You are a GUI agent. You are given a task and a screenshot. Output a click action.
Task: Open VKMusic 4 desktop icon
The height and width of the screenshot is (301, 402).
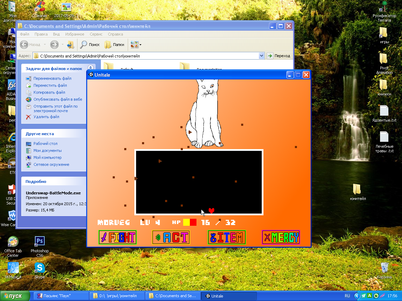coord(13,271)
